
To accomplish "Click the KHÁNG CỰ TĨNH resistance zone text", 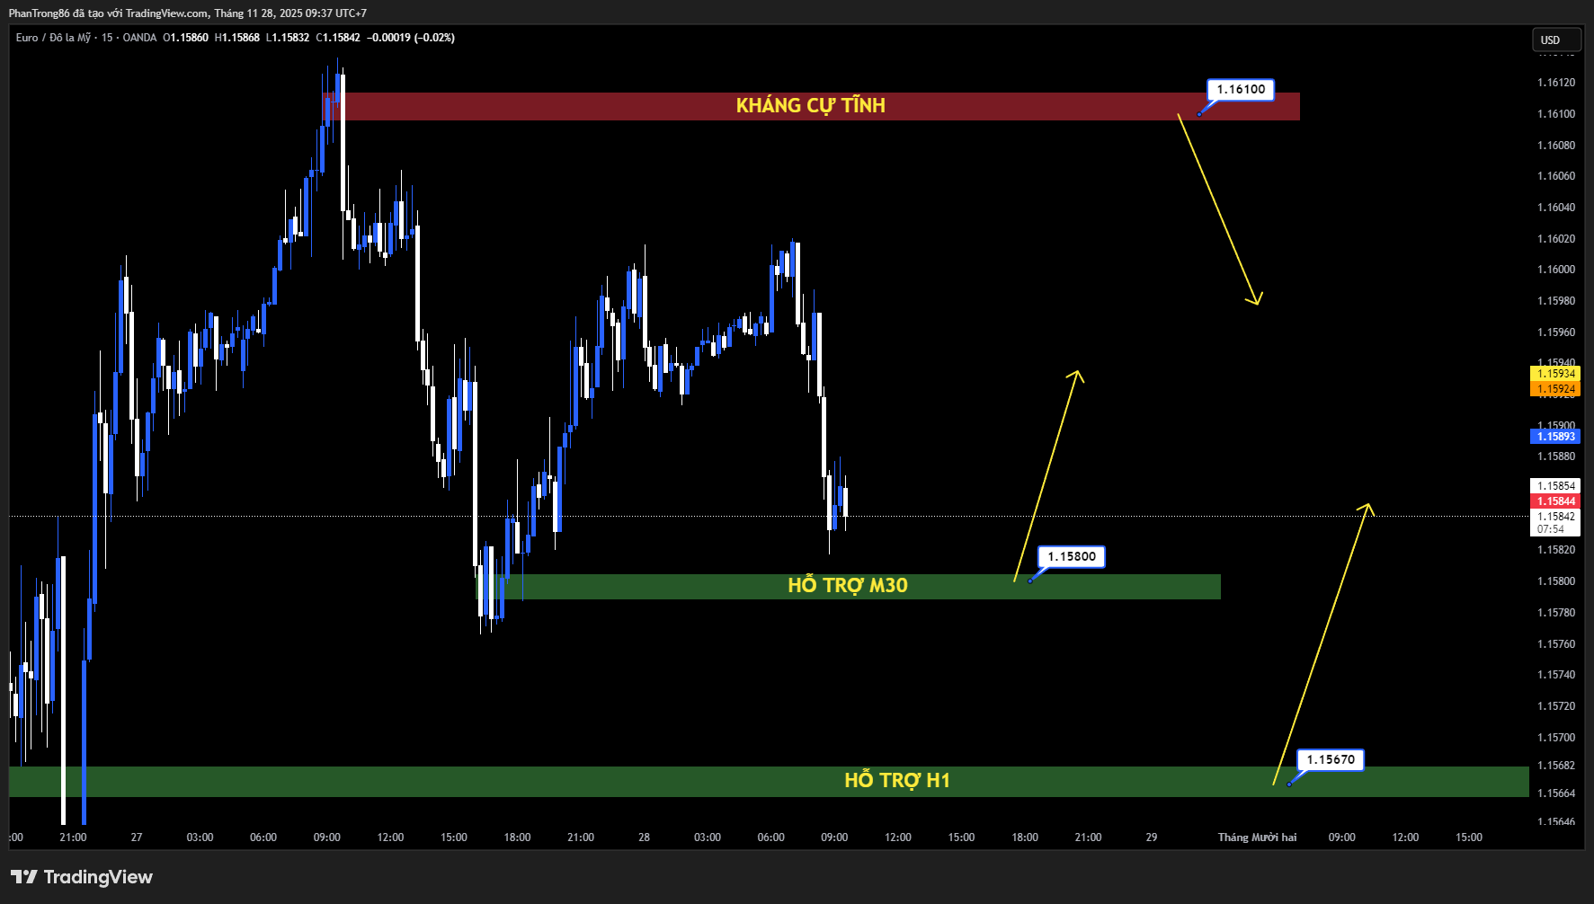I will pos(811,106).
